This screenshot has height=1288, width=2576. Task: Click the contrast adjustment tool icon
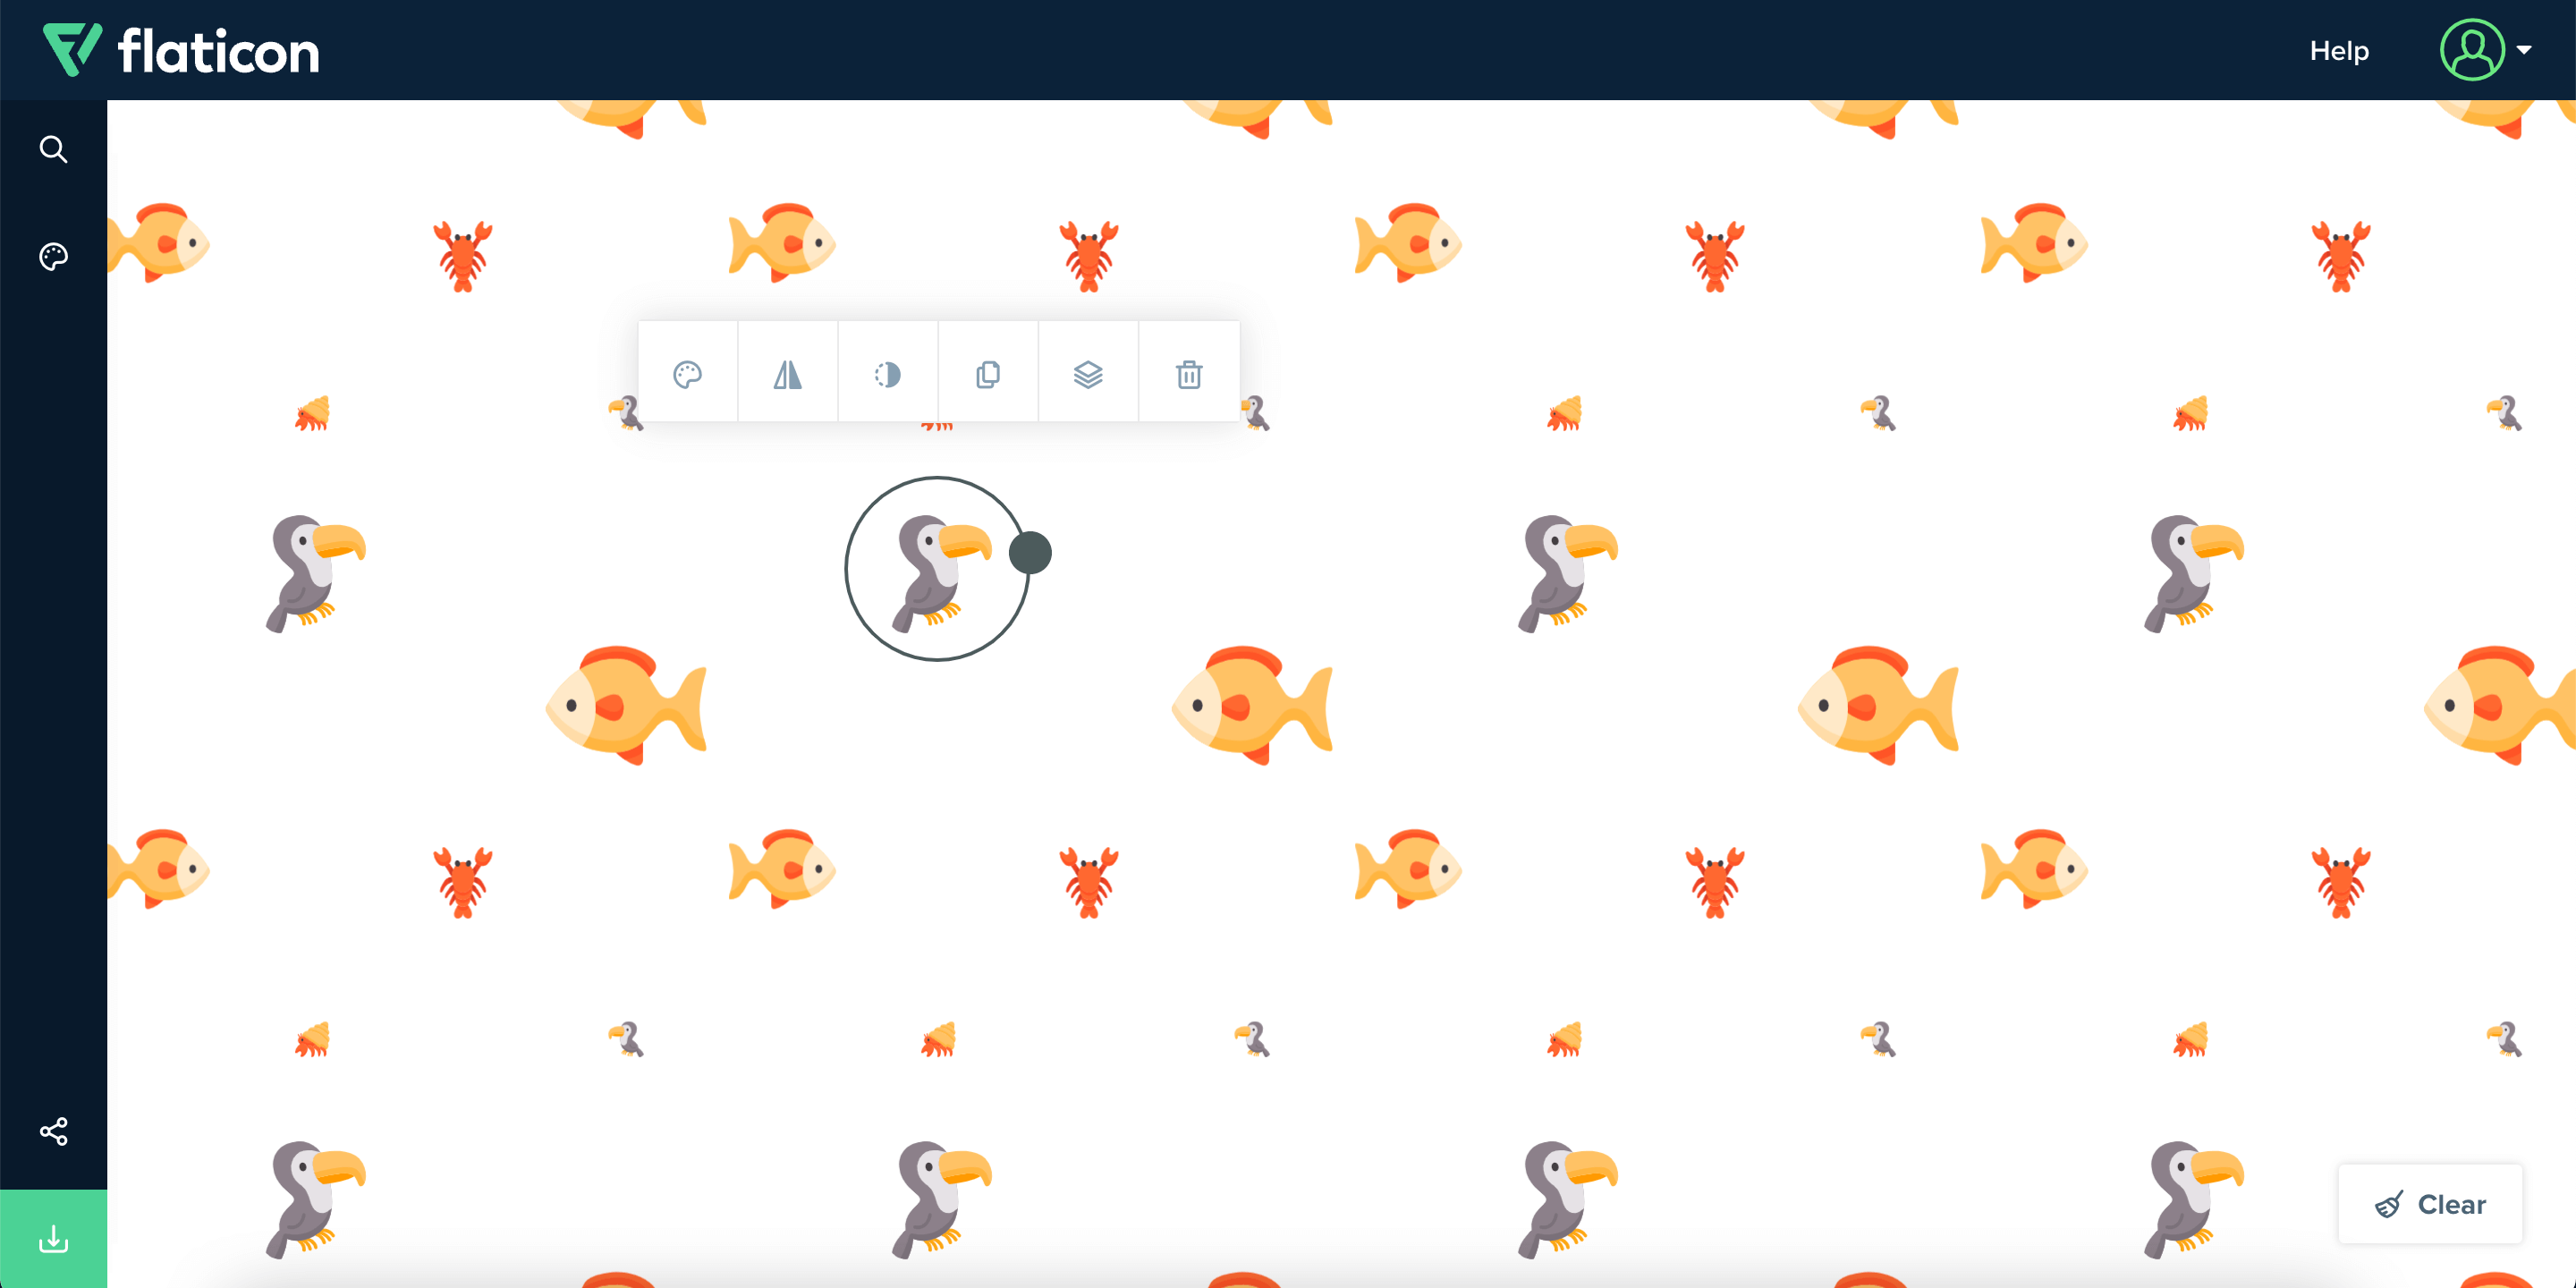(887, 375)
